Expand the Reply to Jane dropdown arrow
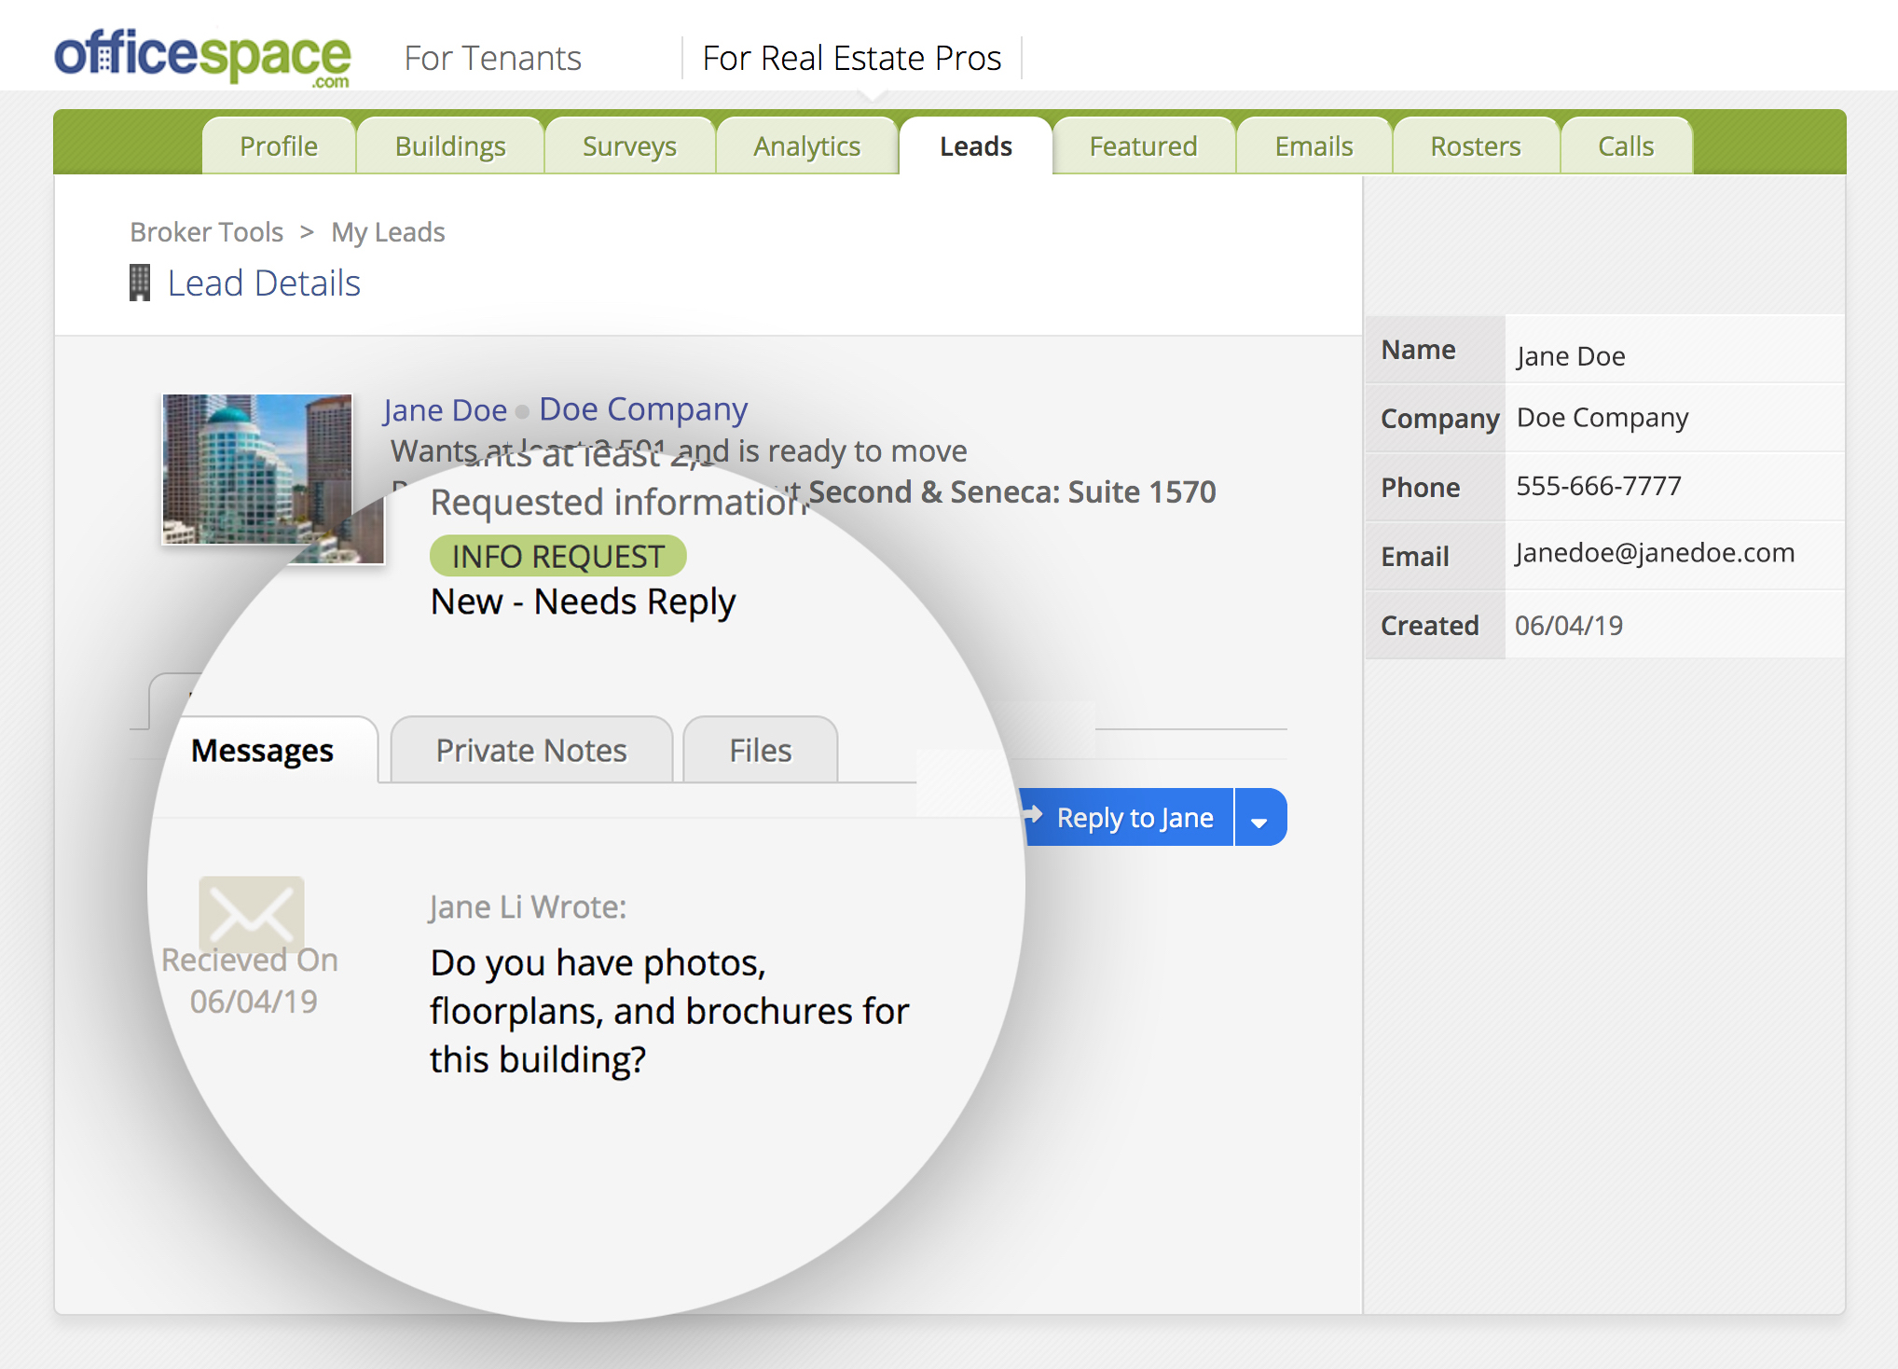Image resolution: width=1898 pixels, height=1369 pixels. [1260, 817]
